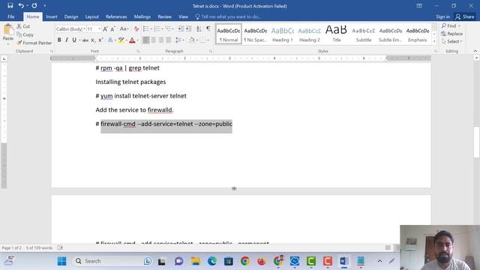Apply red font color
Viewport: 480px width, 270px height.
pos(132,40)
